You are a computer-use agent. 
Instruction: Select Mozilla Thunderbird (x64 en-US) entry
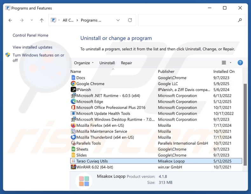tap(105, 138)
